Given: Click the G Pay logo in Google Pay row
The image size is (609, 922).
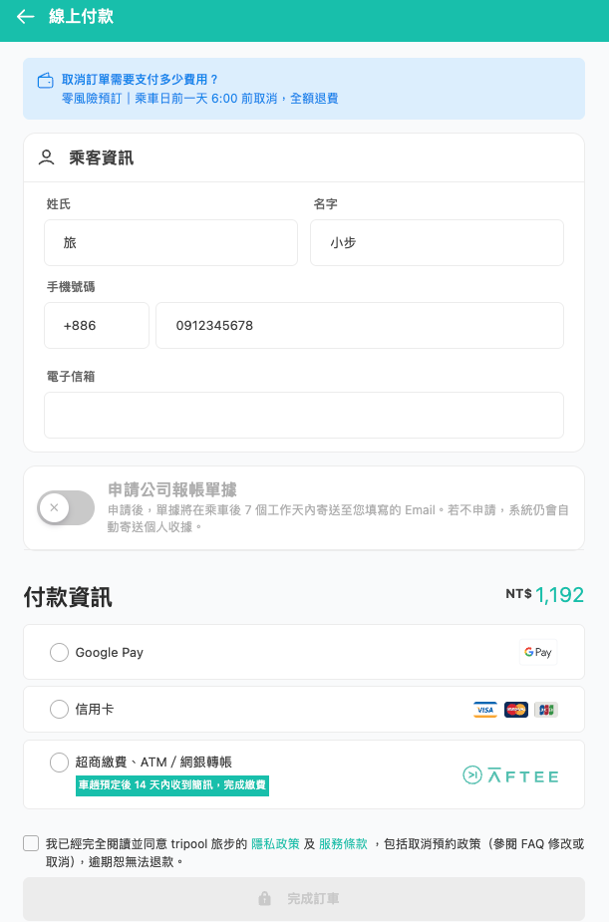Looking at the screenshot, I should click(537, 652).
